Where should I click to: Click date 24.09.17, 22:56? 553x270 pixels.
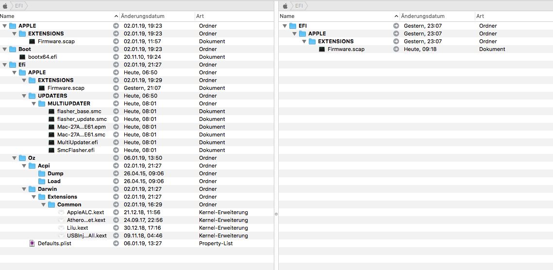(x=143, y=220)
